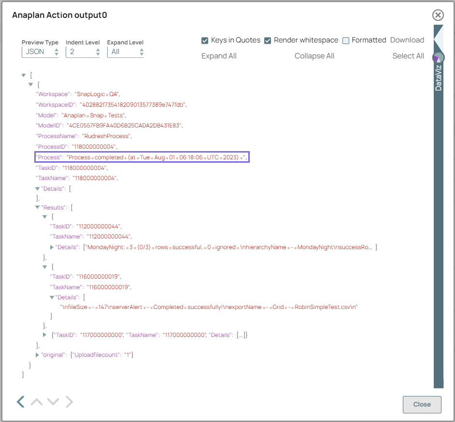Uncheck the Keys in Quotes checkbox
455x422 pixels.
(205, 41)
